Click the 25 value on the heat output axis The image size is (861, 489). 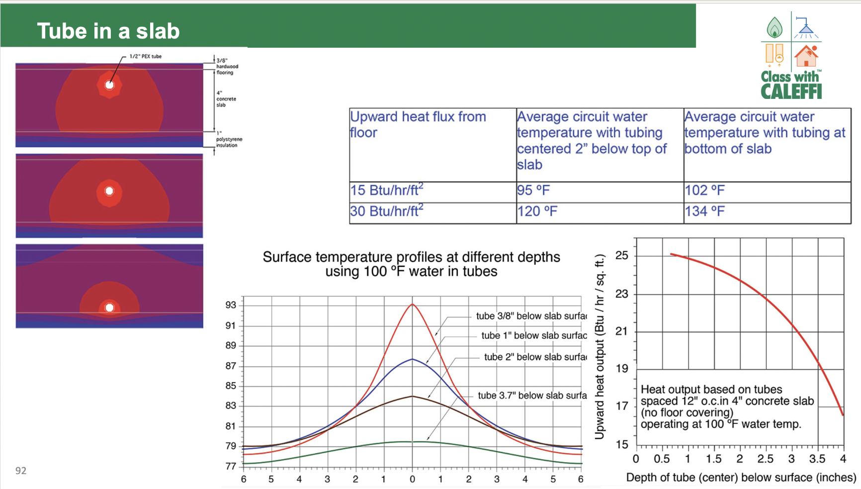click(x=622, y=256)
